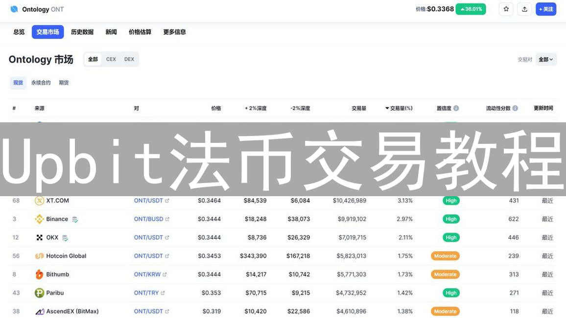Viewport: 566px width, 318px height.
Task: Click the Hotcoin Global logo
Action: [x=39, y=256]
